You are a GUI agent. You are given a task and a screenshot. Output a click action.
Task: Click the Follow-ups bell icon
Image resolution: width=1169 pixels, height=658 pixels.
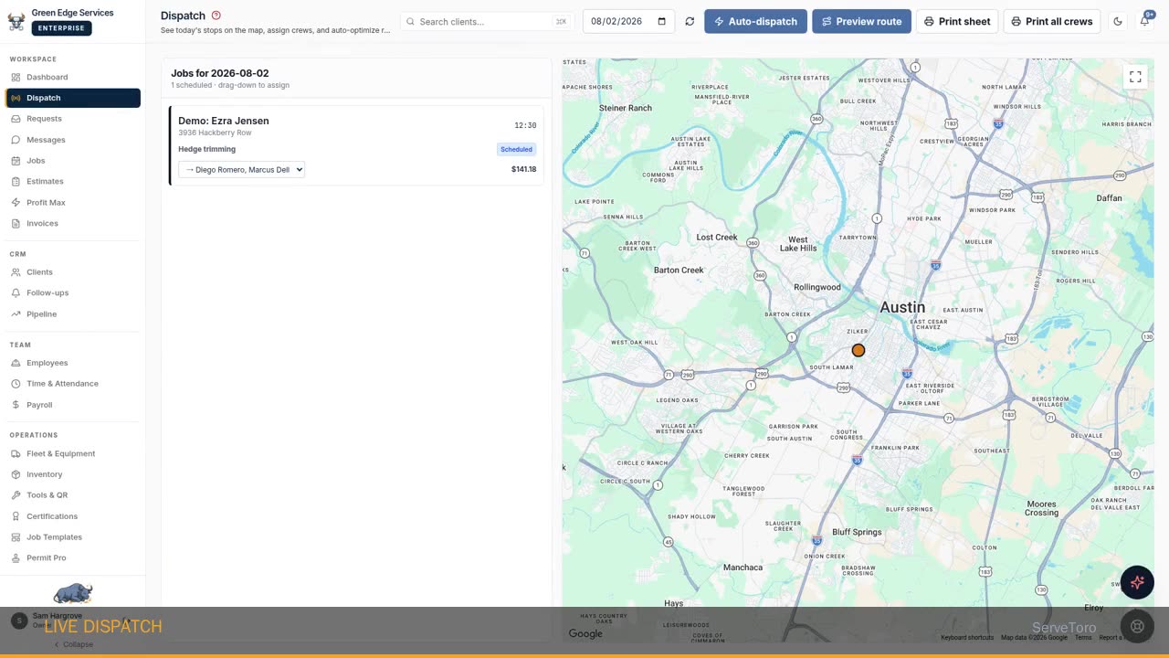coord(16,292)
